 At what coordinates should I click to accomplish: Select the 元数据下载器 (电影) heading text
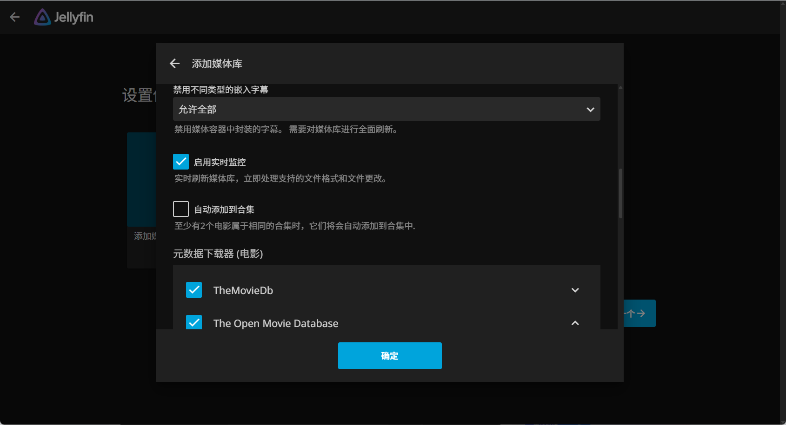coord(218,254)
